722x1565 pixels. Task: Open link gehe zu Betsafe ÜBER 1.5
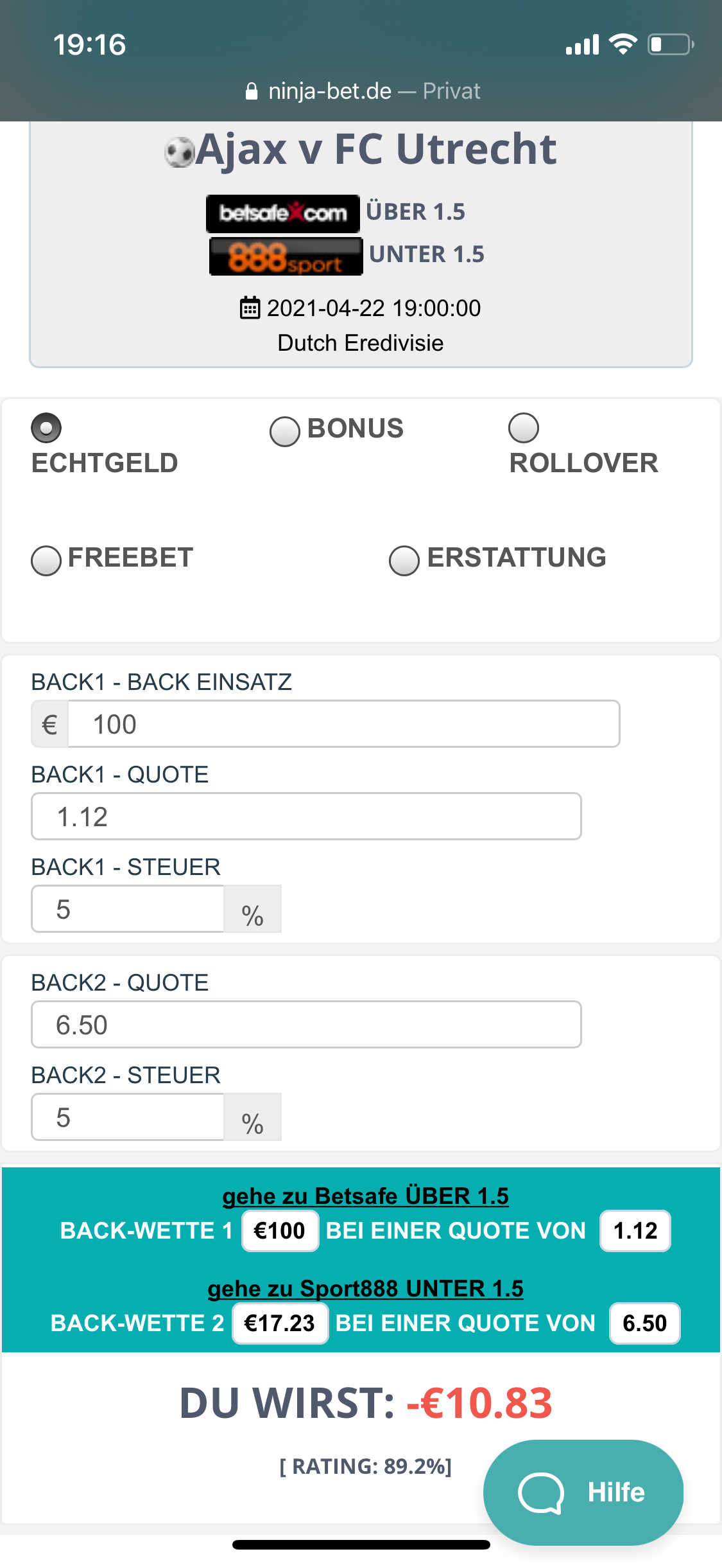[x=365, y=1196]
